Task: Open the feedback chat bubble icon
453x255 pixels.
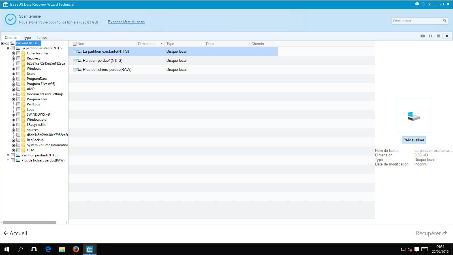Action: coord(417,4)
